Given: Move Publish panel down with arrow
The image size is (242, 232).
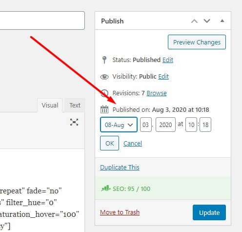Looking at the screenshot, I should 207,21.
